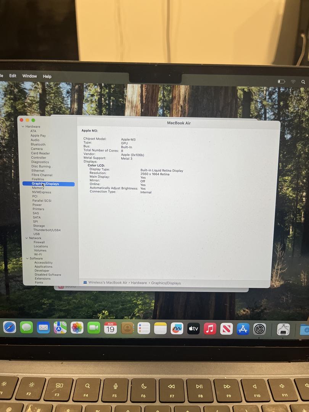Open FaceTime from the Dock

coord(94,328)
